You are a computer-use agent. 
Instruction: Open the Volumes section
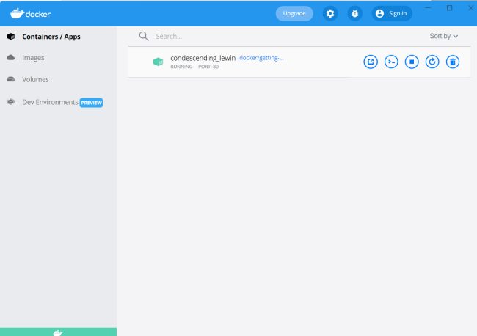(35, 79)
